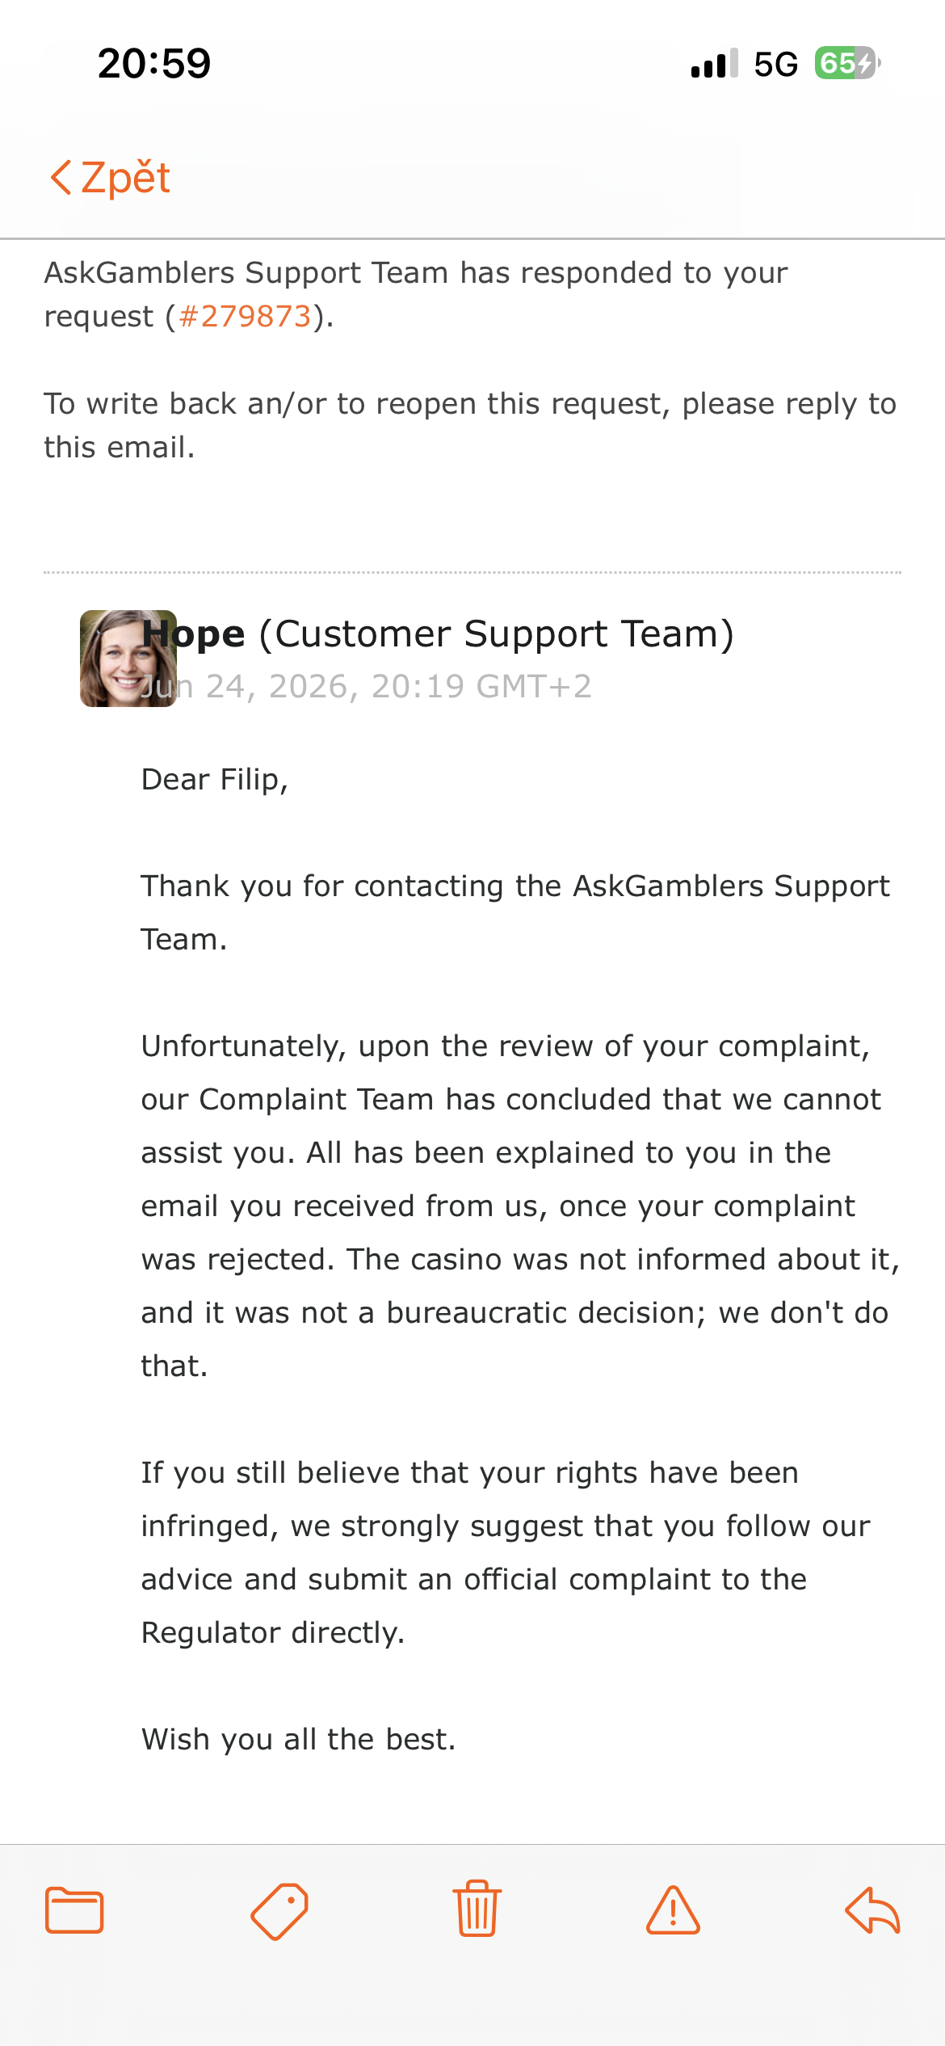Tap the battery indicator in status bar

(x=846, y=63)
